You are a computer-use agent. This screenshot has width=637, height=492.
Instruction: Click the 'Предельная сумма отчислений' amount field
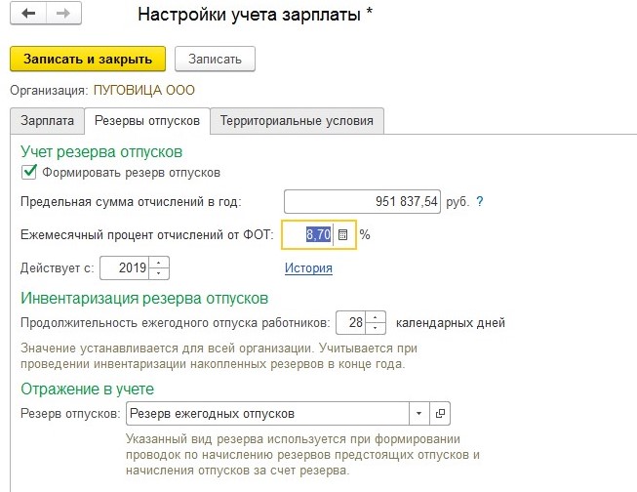[362, 202]
